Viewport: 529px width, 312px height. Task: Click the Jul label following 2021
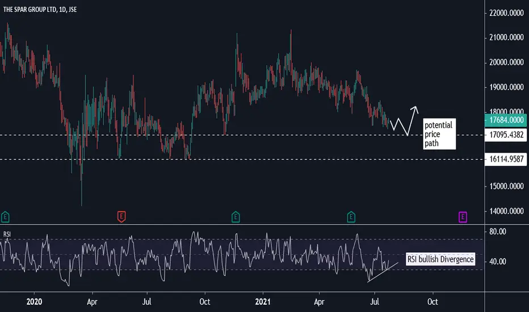tap(375, 302)
